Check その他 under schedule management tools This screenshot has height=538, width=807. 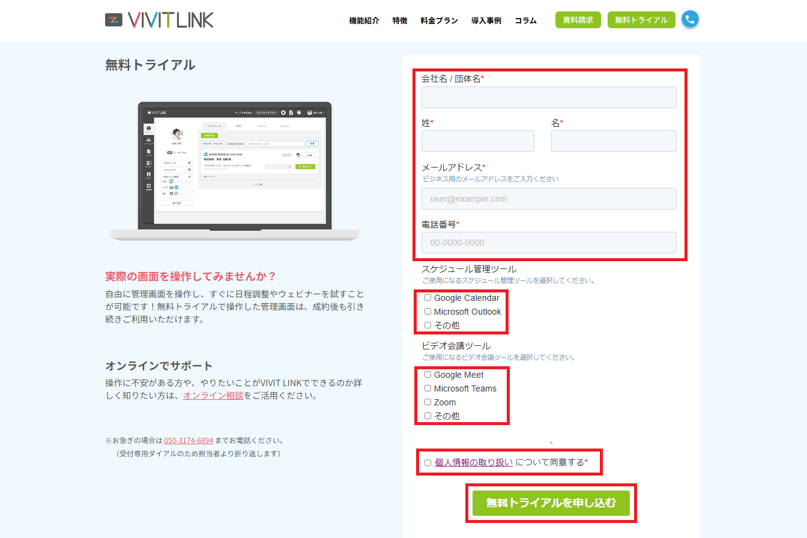(428, 325)
